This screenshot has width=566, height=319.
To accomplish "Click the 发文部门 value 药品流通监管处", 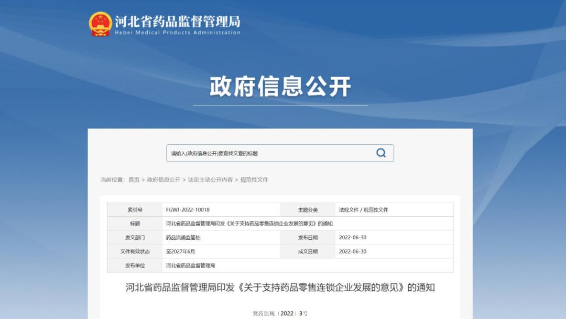I will click(183, 237).
